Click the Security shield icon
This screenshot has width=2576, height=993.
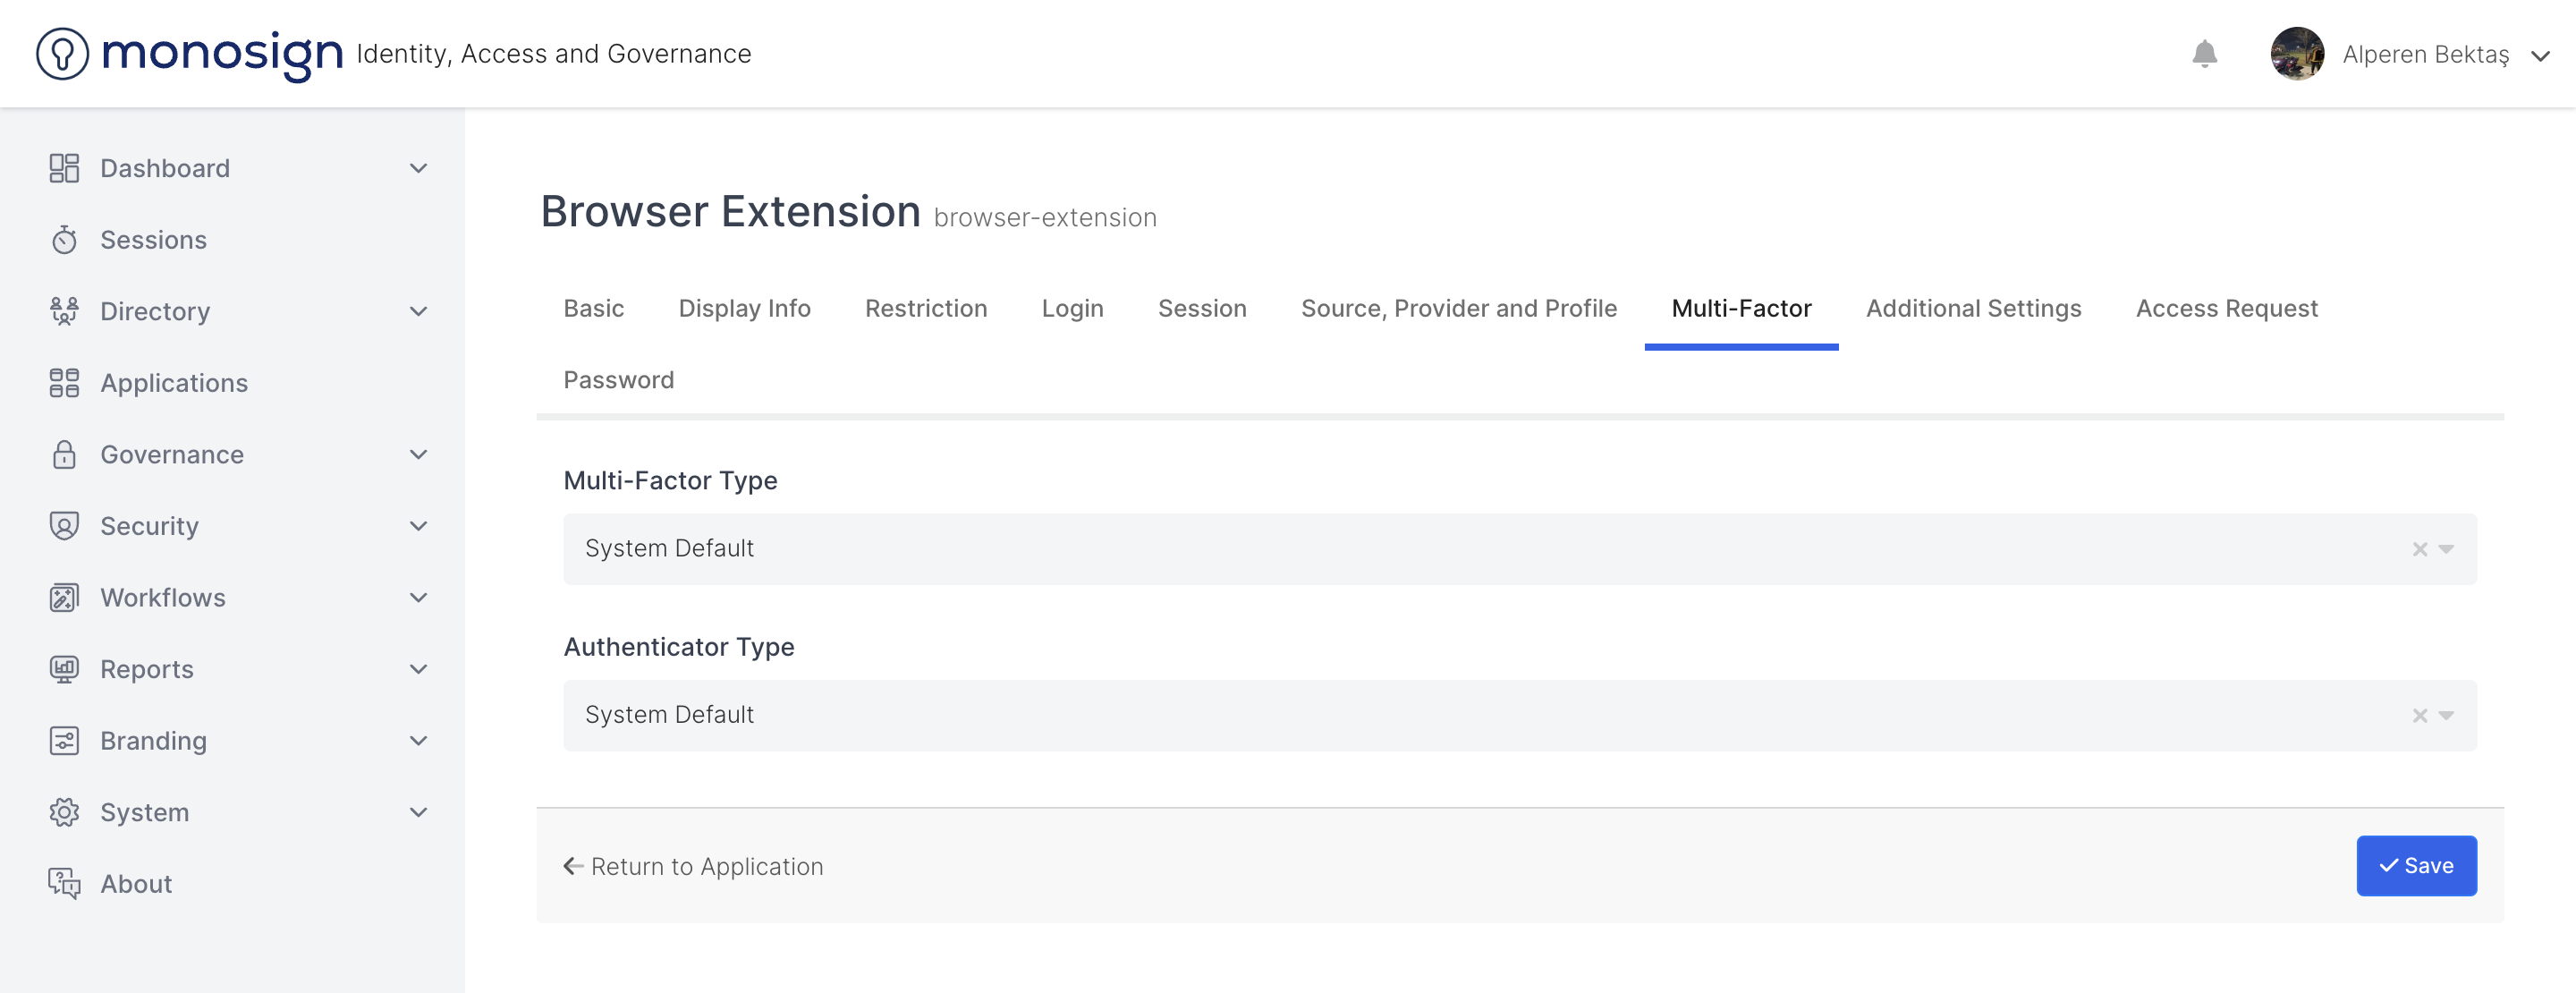[x=64, y=526]
